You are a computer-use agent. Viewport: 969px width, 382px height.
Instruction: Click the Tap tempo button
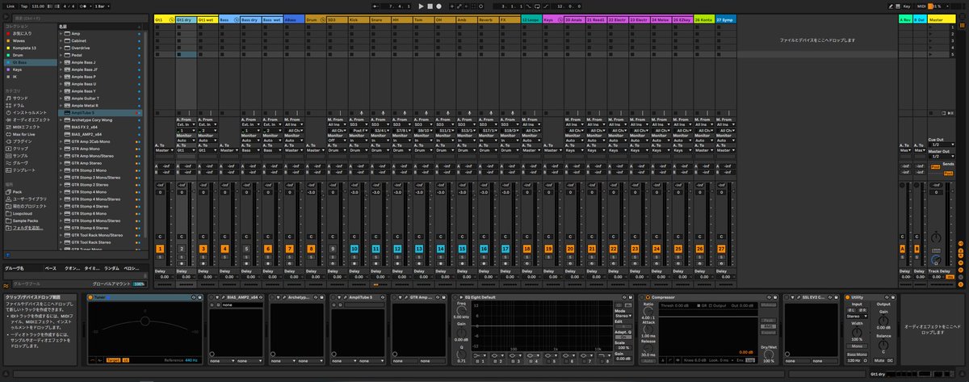(24, 6)
